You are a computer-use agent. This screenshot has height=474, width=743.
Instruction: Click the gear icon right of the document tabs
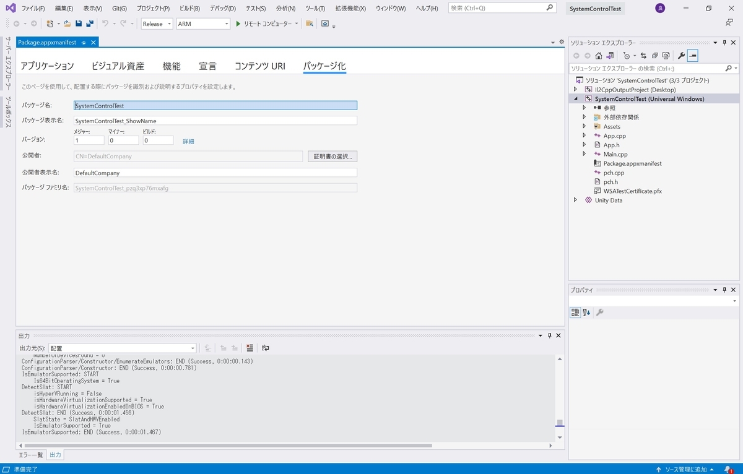[561, 42]
